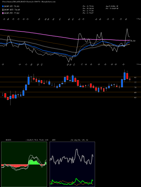The image size is (141, 187).
Task: Click the Pre L low price value
Action: tap(88, 11)
